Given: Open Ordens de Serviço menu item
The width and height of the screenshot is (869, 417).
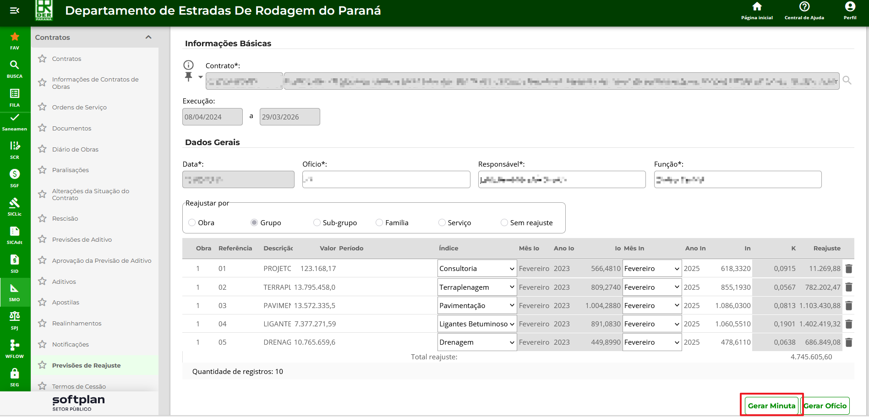Looking at the screenshot, I should (79, 108).
